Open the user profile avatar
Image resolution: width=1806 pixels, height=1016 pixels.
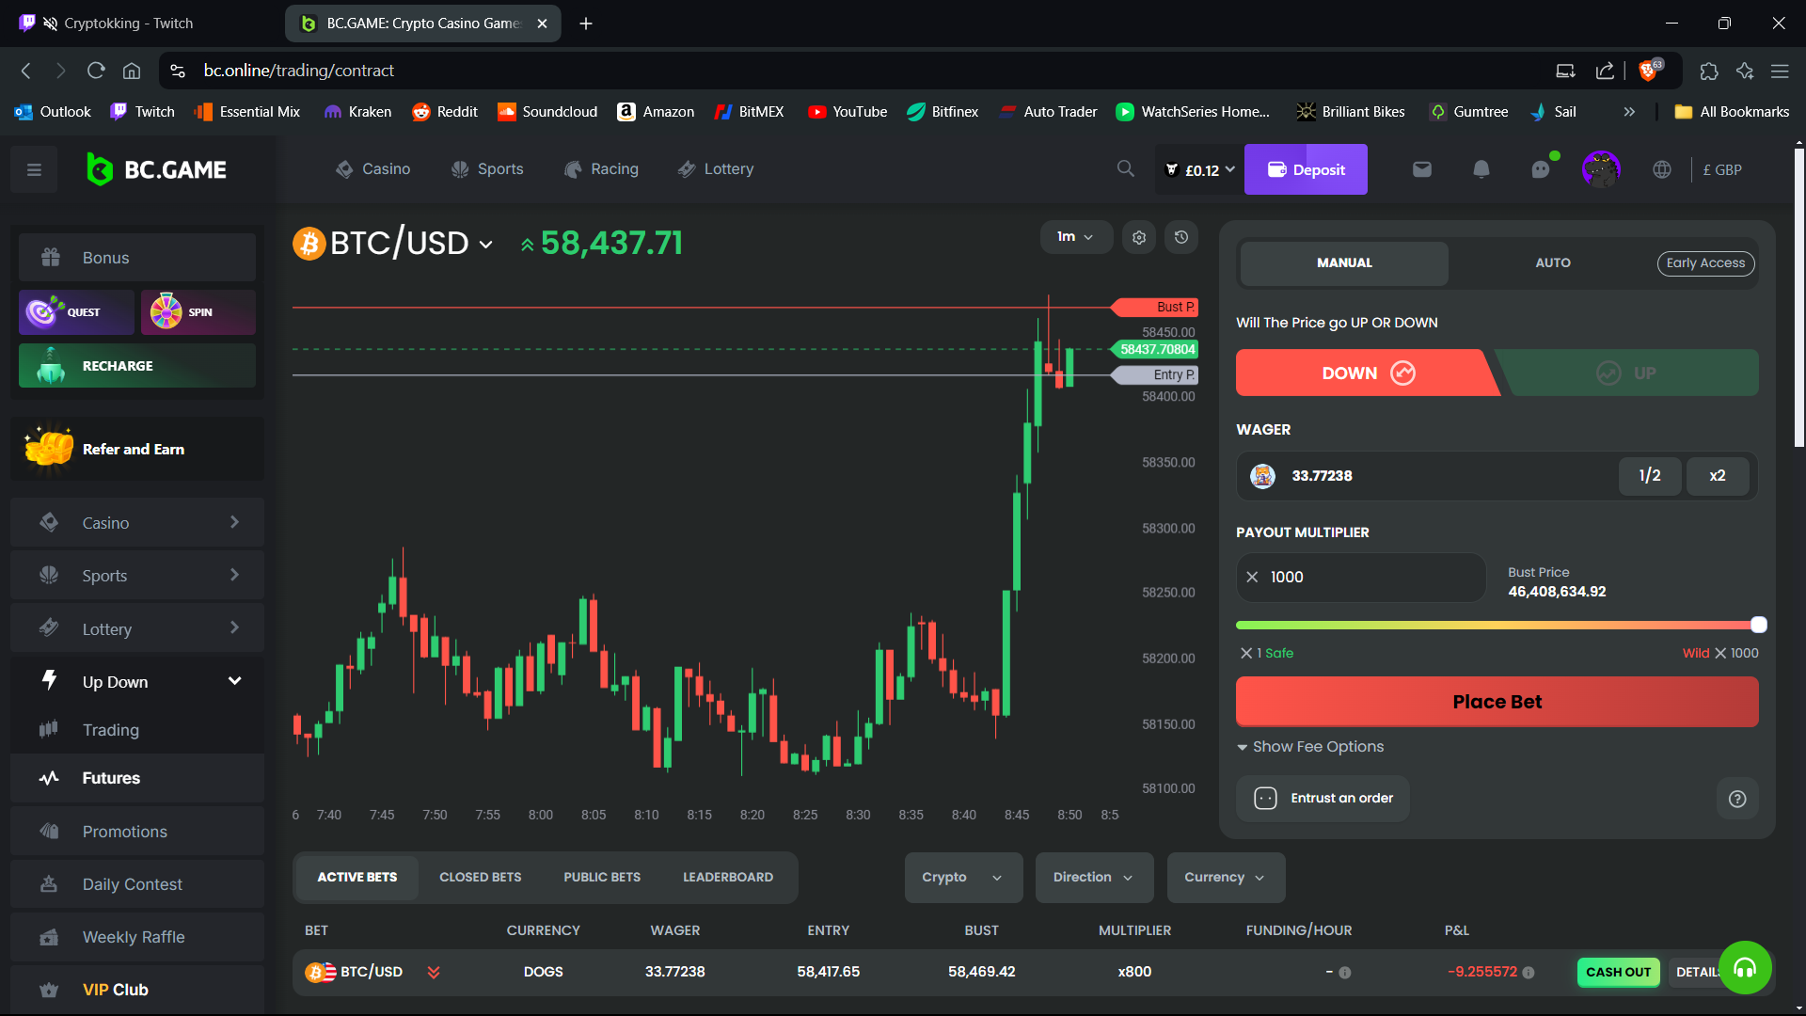click(x=1601, y=169)
